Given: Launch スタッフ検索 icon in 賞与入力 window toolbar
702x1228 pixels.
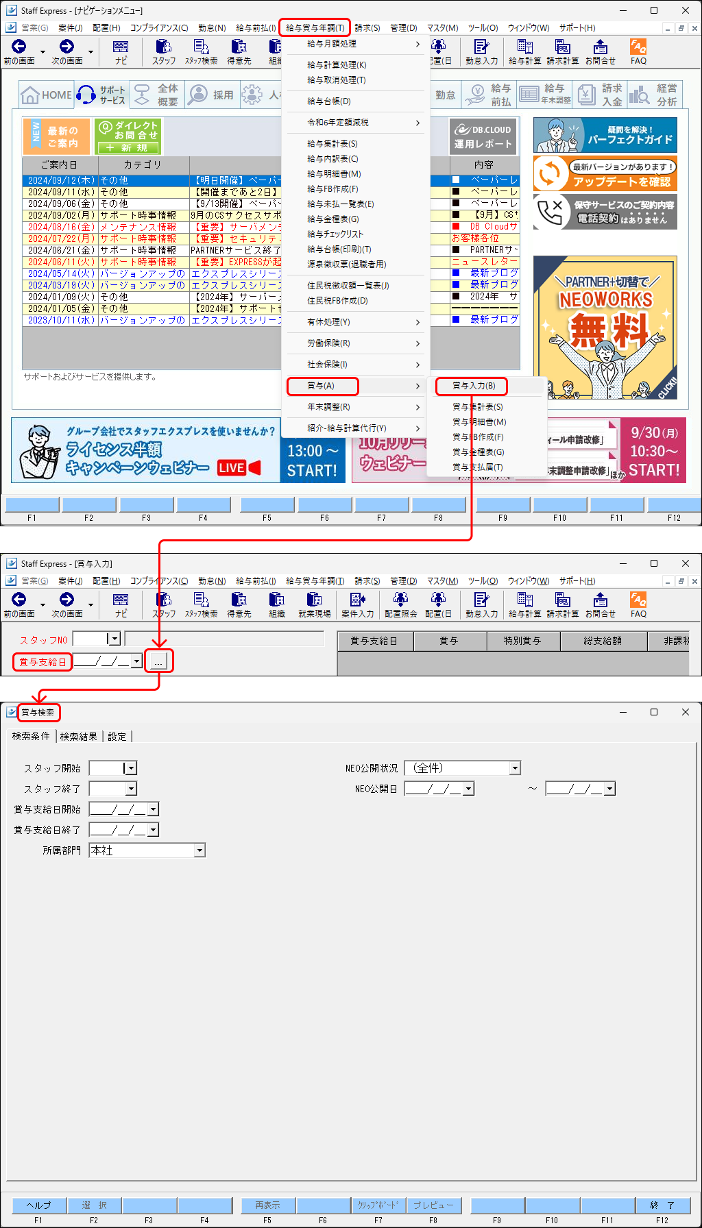Looking at the screenshot, I should pyautogui.click(x=202, y=604).
